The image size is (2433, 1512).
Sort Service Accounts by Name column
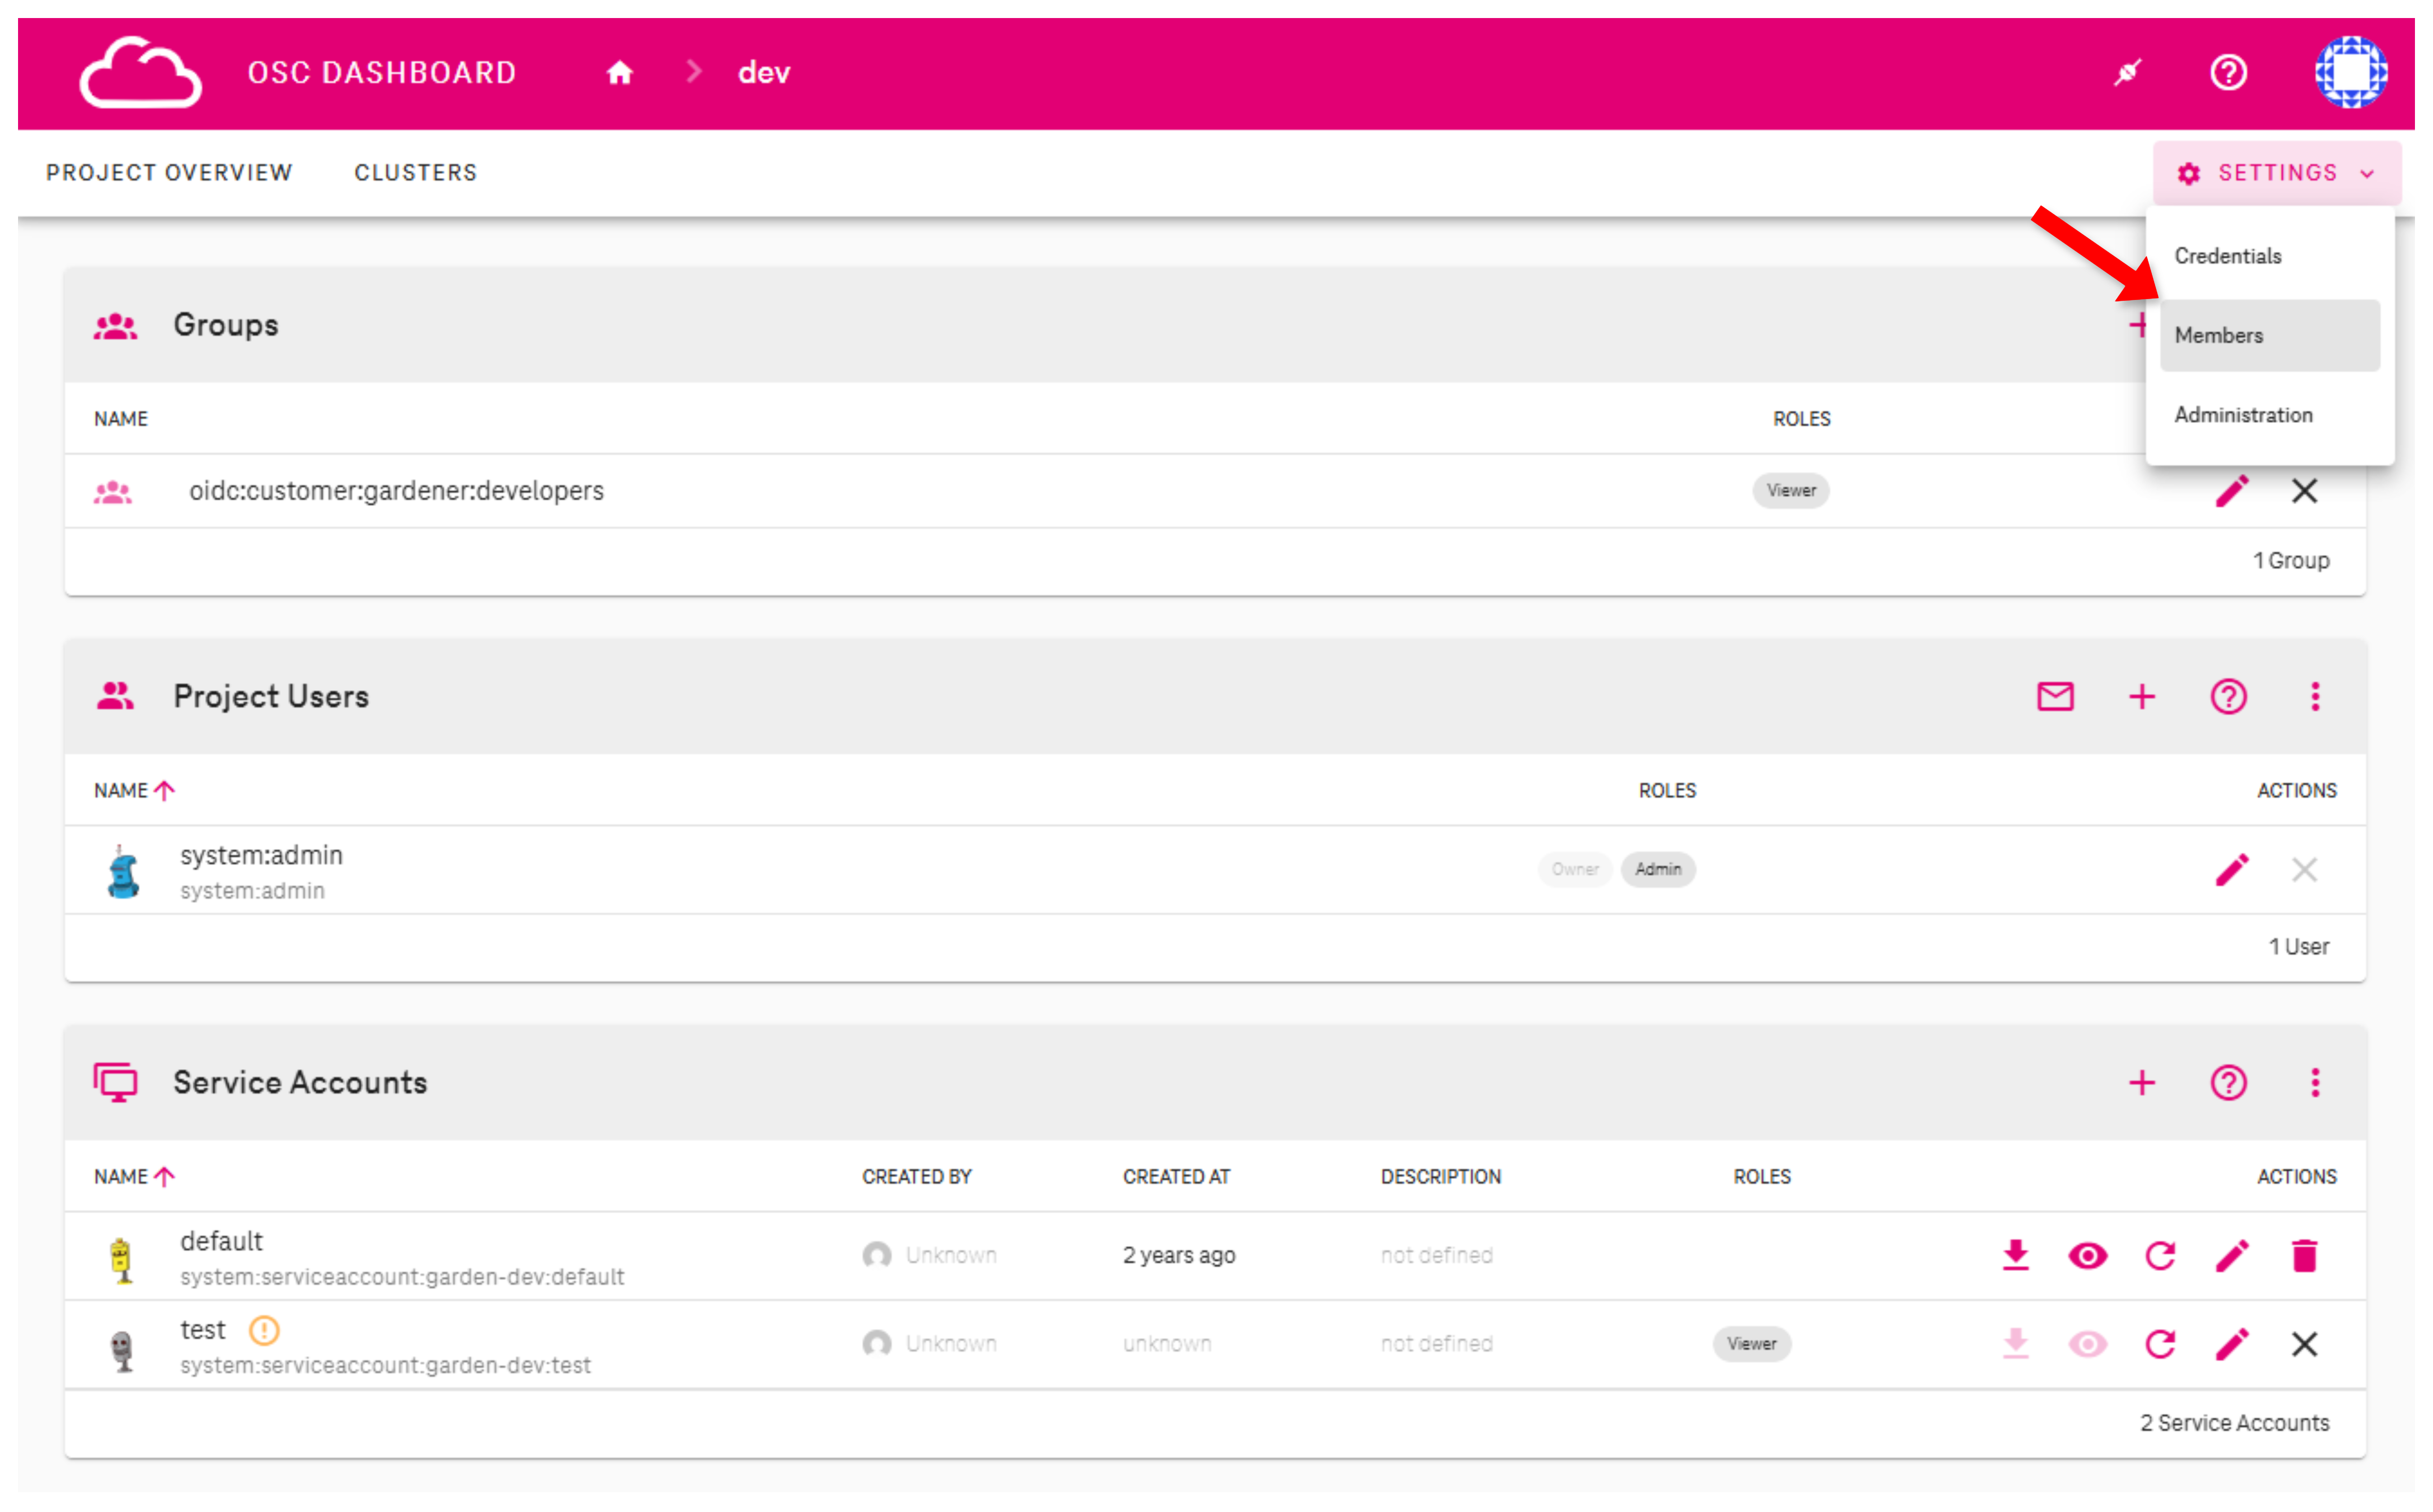[134, 1176]
